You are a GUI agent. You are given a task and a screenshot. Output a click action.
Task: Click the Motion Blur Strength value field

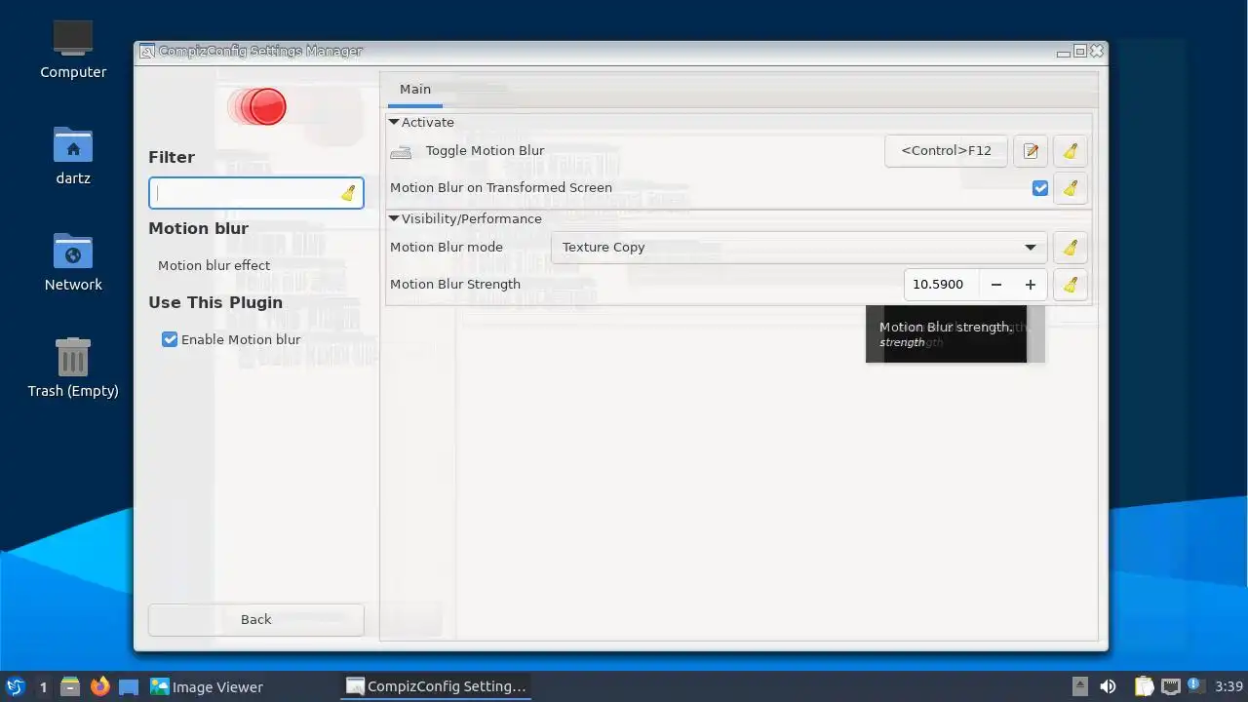[942, 285]
